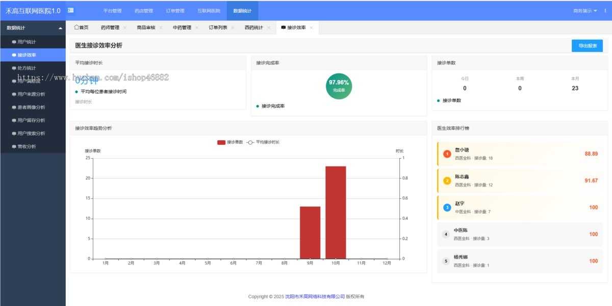Click the rank 4 badge beside 中医陈
Viewport: 612px width, 306px height.
coord(446,234)
